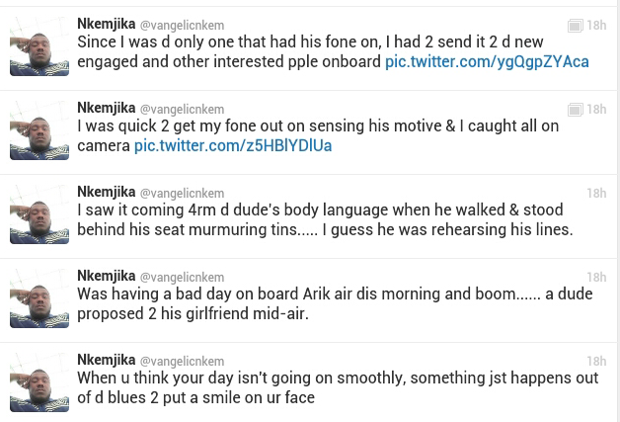
Task: Click the avatar beside the 'I saw it coming' tweet
Action: [39, 213]
